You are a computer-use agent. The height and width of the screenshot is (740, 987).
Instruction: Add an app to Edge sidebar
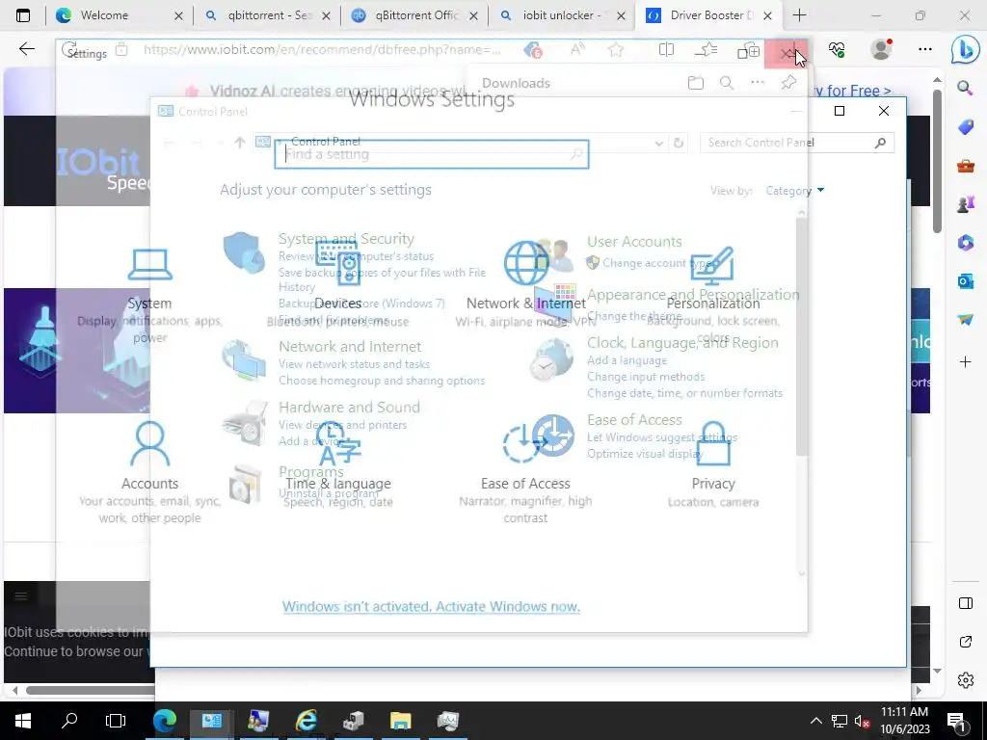(965, 362)
